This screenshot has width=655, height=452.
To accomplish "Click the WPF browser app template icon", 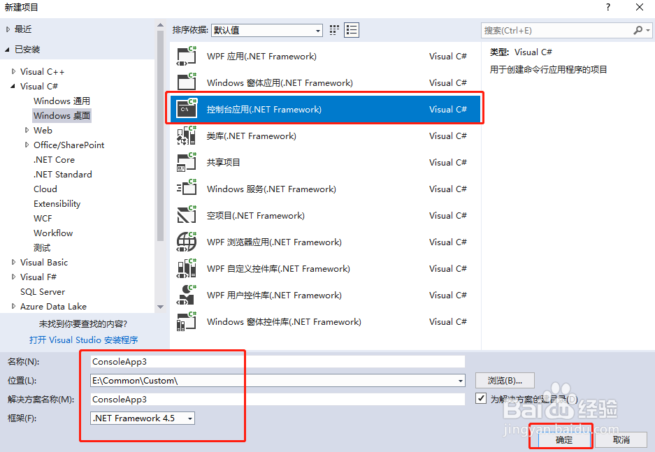I will pyautogui.click(x=187, y=242).
